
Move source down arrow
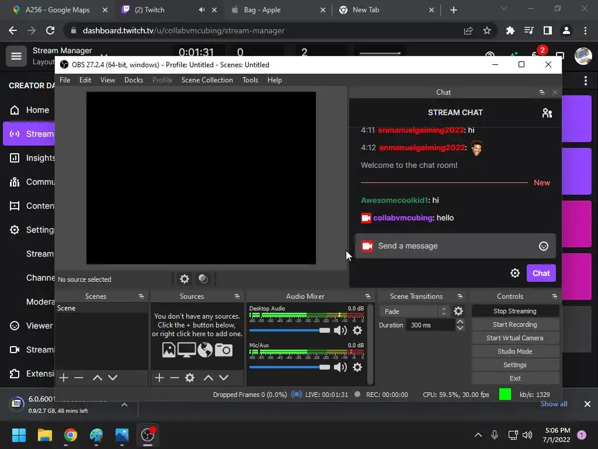point(224,378)
